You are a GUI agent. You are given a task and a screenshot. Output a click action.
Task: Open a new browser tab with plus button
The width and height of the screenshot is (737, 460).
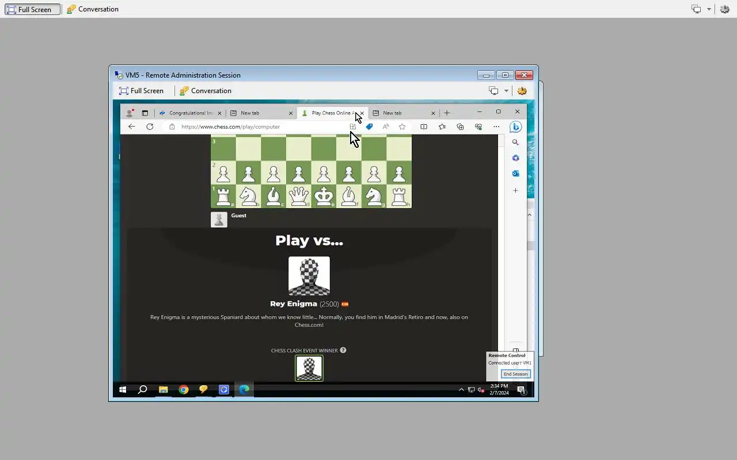[x=447, y=113]
